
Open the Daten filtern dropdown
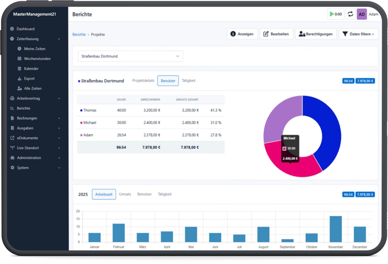pyautogui.click(x=359, y=34)
